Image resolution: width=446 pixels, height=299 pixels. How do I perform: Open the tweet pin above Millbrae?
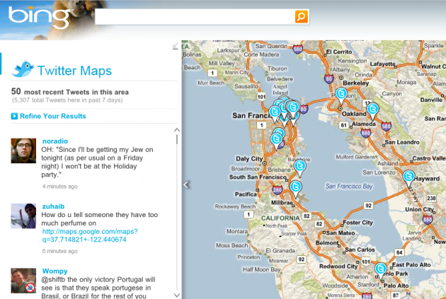pos(297,187)
